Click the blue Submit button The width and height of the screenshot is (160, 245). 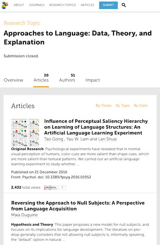(108, 5)
